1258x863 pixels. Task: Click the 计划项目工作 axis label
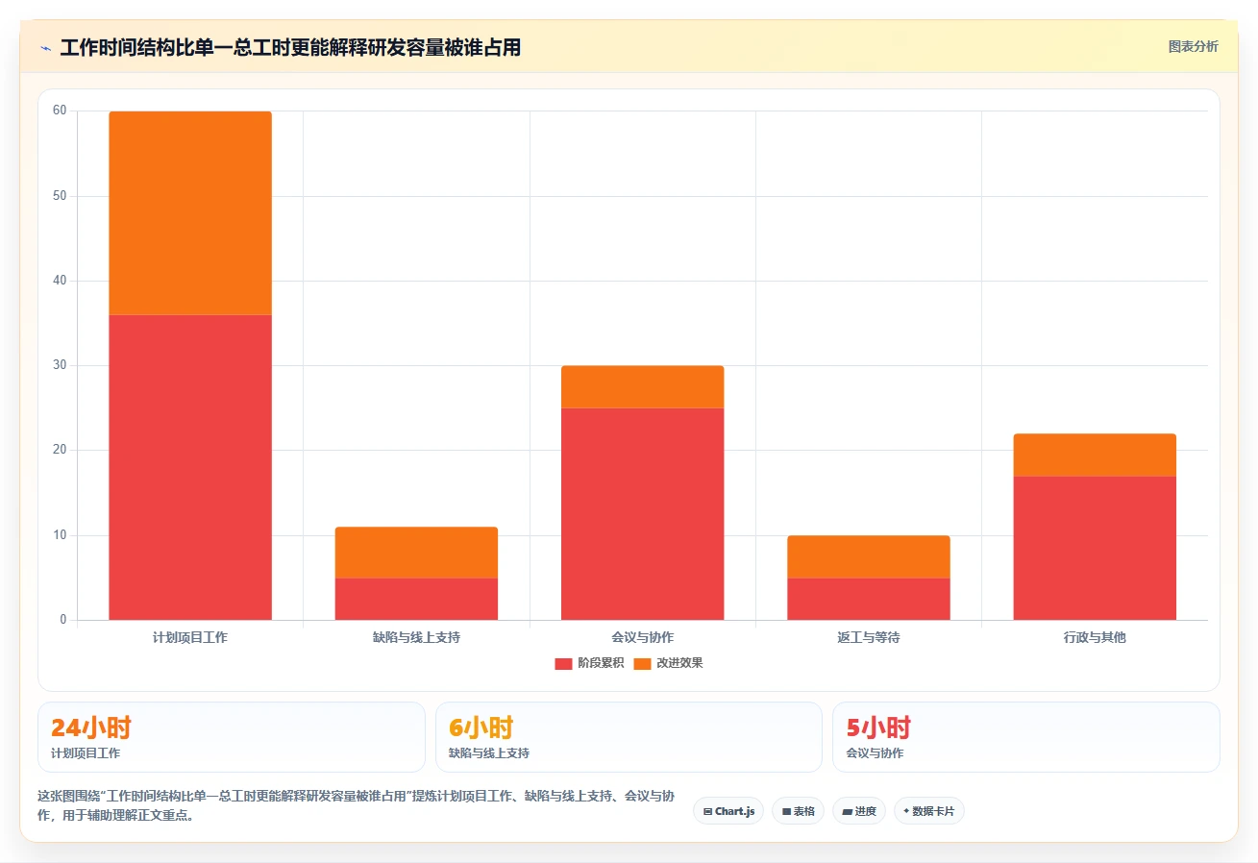pos(190,637)
